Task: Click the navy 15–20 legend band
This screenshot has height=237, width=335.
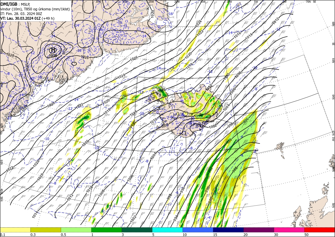Action: [228, 230]
